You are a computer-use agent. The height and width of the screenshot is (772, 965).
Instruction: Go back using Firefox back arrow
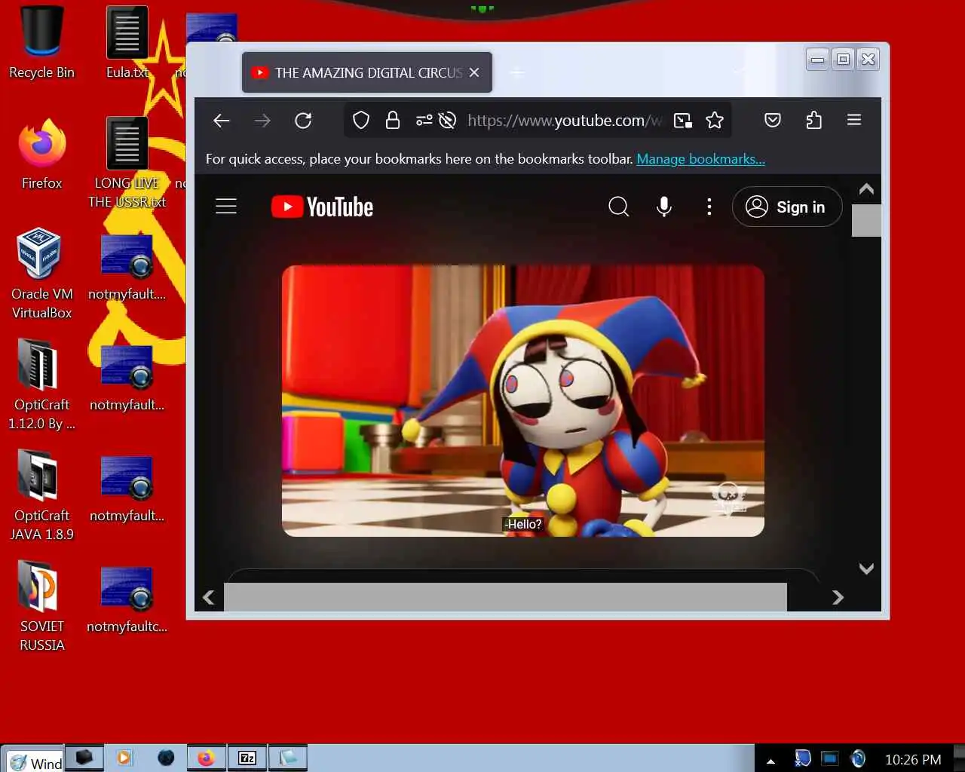click(x=221, y=121)
